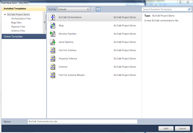Click the template tree scroll up arrow
193x133 pixels.
coord(44,13)
